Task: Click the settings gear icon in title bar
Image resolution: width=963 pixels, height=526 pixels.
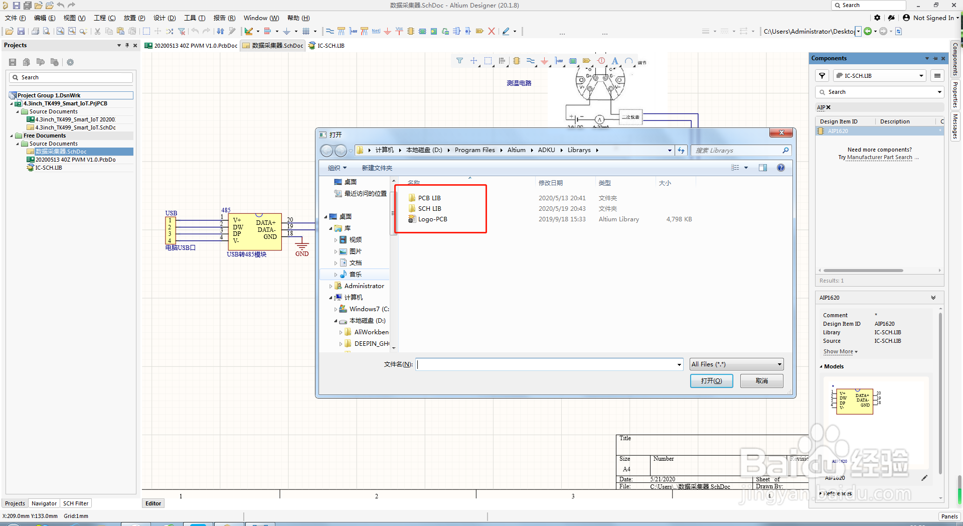Action: (x=877, y=18)
